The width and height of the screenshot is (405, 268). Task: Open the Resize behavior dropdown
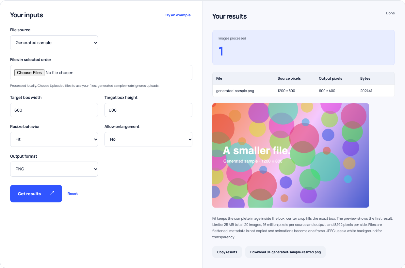54,139
